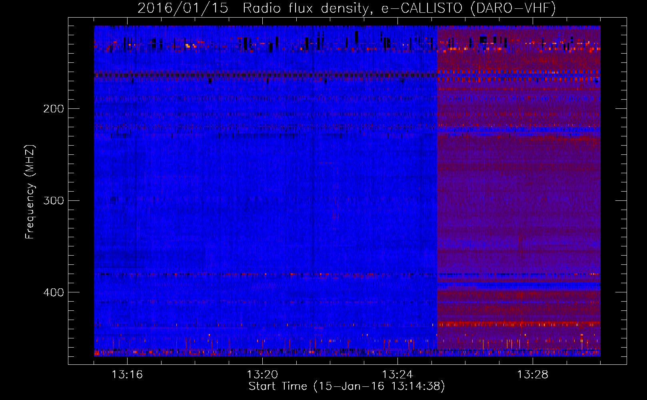
Task: Click the "13:24" time tick label
Action: coord(397,375)
